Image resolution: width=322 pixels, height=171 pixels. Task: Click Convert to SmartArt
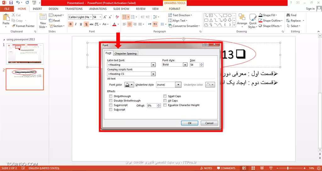pos(184,26)
